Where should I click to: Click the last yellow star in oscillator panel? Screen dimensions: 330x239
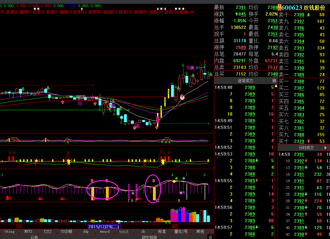[x=163, y=161]
